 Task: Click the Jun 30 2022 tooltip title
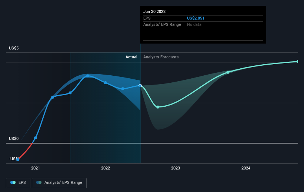(x=154, y=11)
